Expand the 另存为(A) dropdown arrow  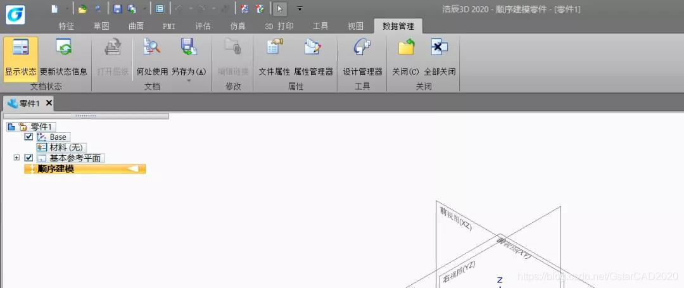point(189,81)
